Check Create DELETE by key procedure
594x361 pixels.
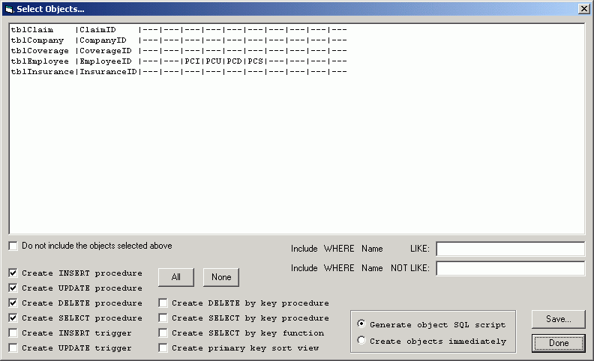pyautogui.click(x=163, y=303)
